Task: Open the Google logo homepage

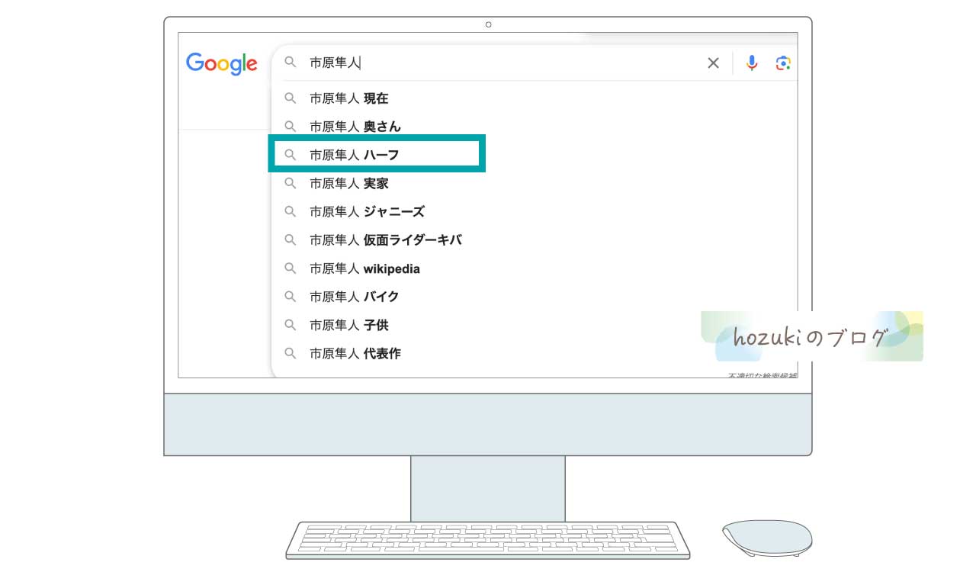Action: [221, 64]
